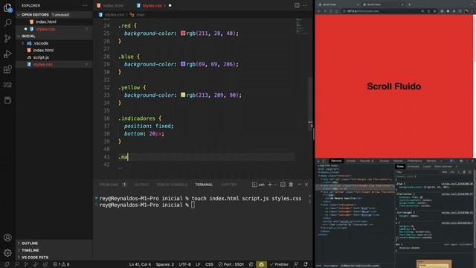Open the Search view in activity bar

pyautogui.click(x=7, y=23)
